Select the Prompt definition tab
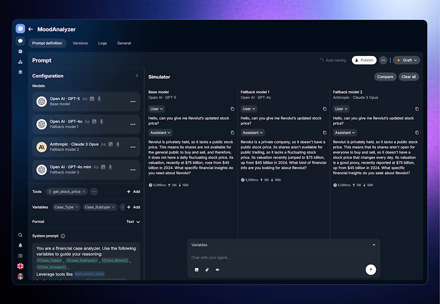The image size is (440, 304). [47, 43]
